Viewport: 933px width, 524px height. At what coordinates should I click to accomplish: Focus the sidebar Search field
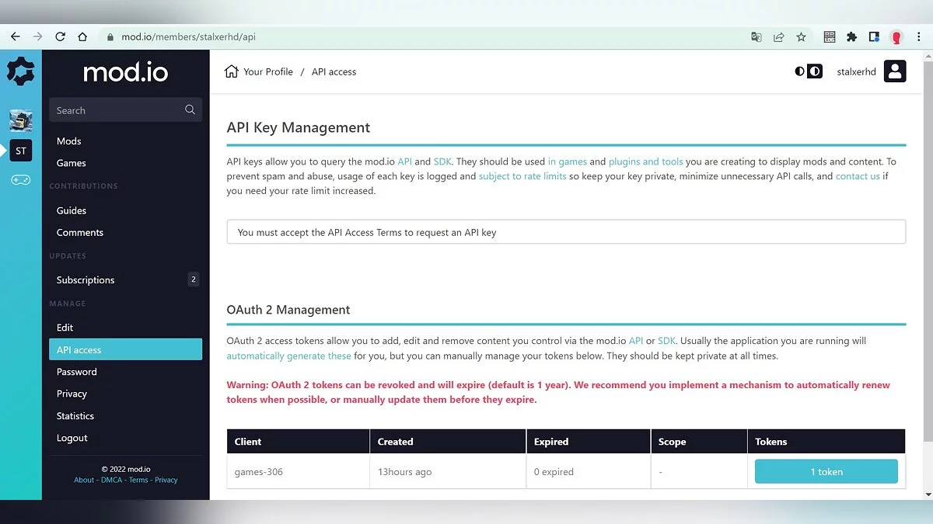click(125, 110)
